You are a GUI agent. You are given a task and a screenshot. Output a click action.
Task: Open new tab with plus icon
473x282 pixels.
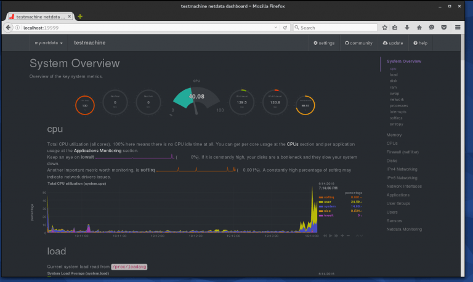(x=81, y=16)
